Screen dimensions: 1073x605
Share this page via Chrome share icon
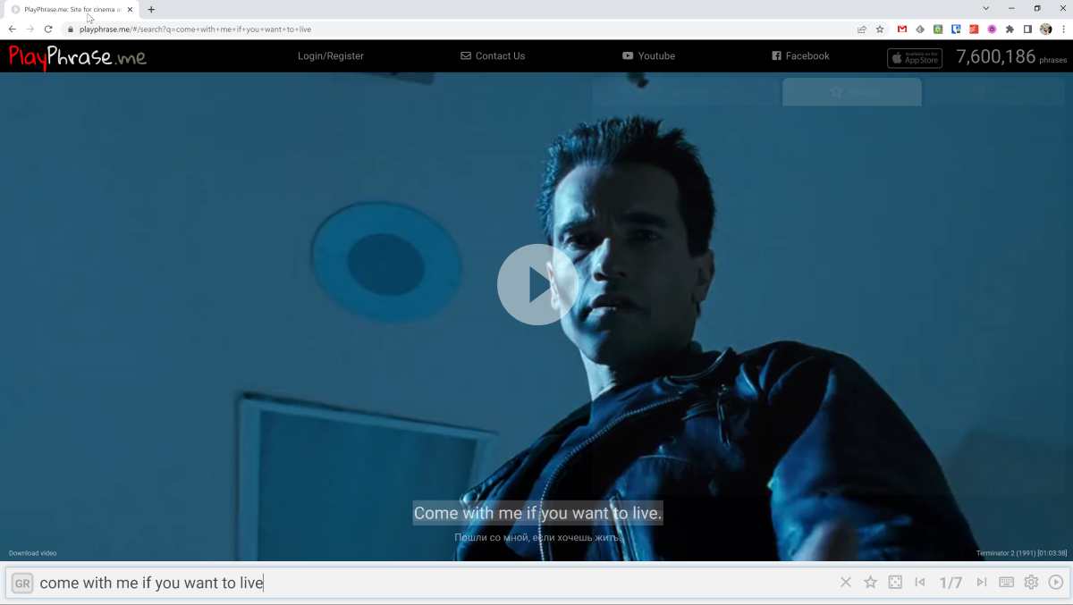pyautogui.click(x=862, y=29)
